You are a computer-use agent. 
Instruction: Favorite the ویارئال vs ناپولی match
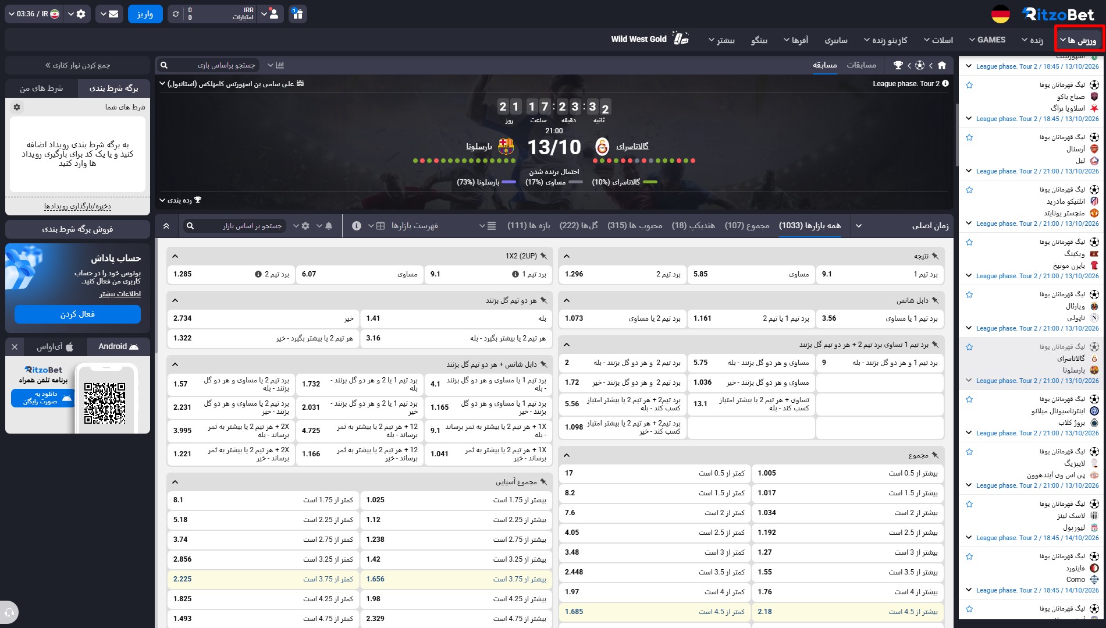(x=969, y=295)
